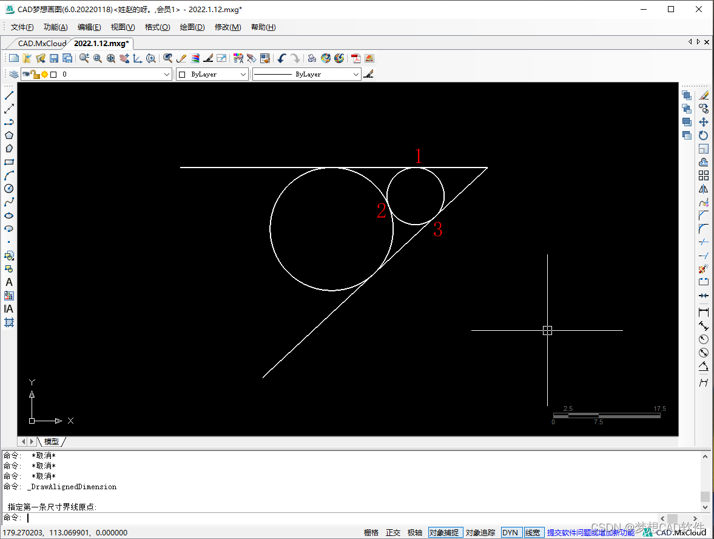This screenshot has height=539, width=714.
Task: Select the Array tool grid icon
Action: coord(704,175)
